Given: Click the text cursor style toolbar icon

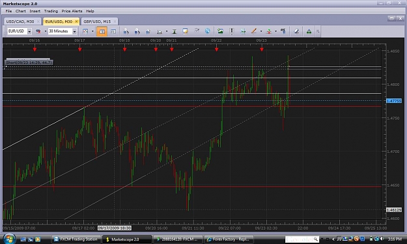Looking at the screenshot, I should point(175,31).
